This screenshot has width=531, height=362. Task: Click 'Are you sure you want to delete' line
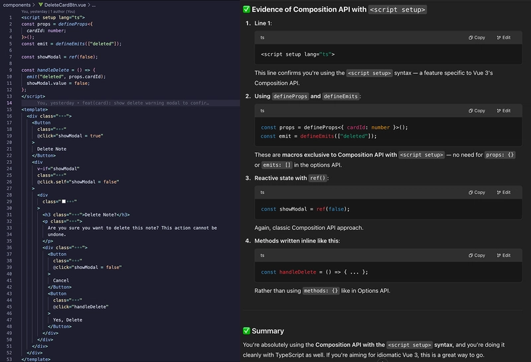[132, 228]
